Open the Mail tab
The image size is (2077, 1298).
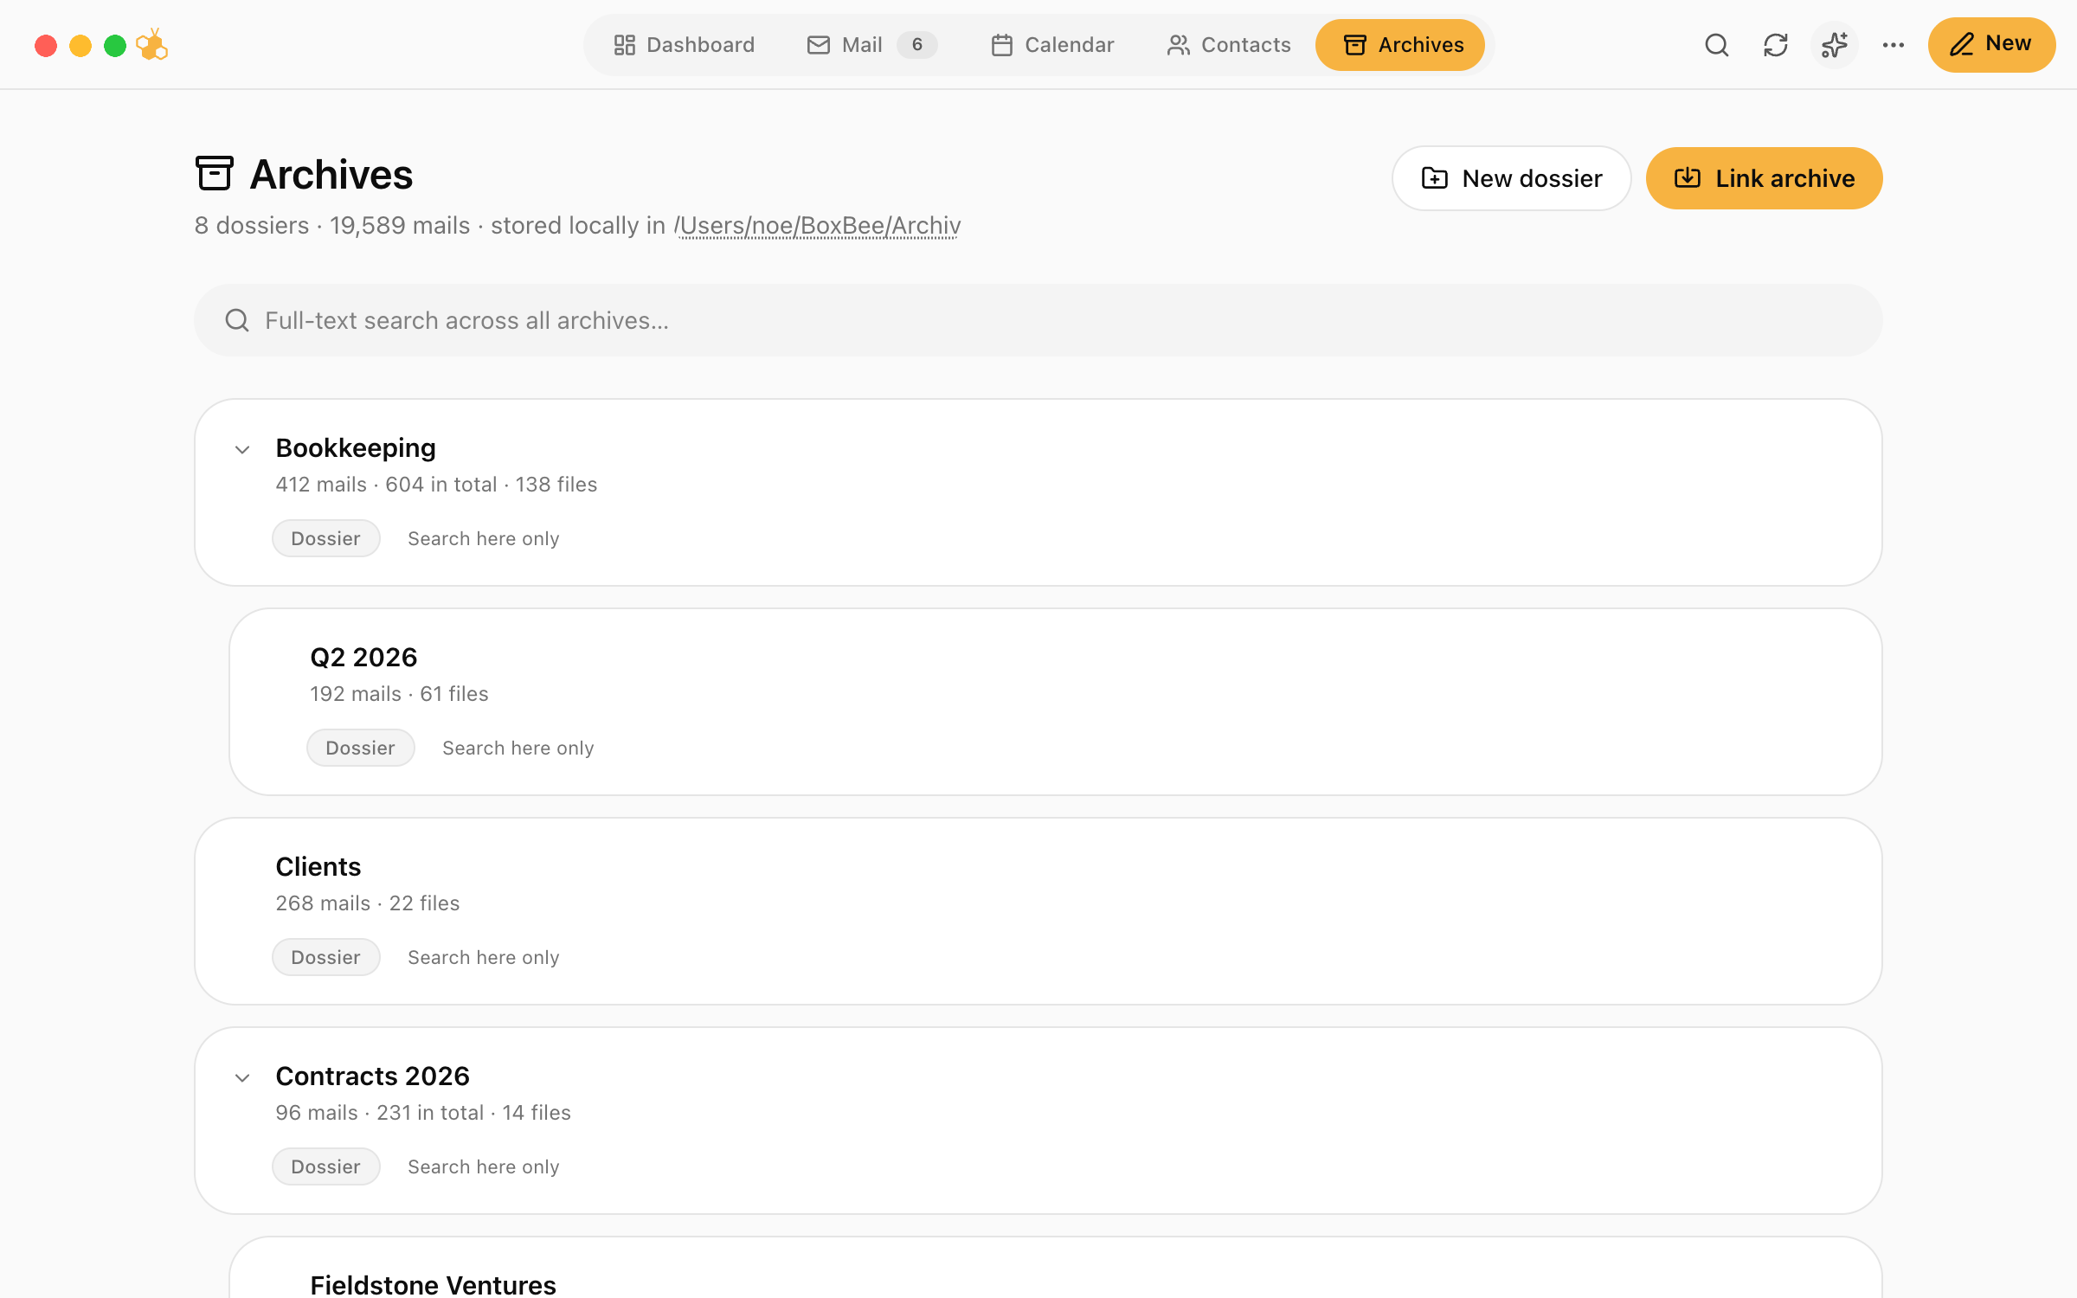871,45
